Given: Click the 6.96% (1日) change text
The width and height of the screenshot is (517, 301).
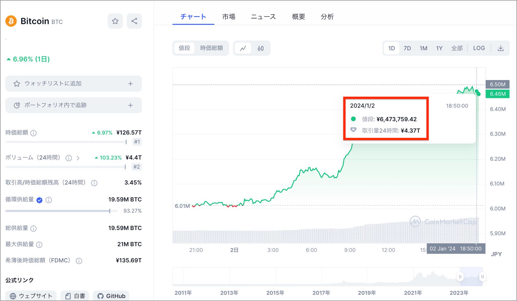Looking at the screenshot, I should (28, 59).
